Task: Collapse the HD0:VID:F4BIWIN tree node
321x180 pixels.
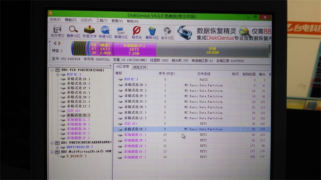Action: 53,70
